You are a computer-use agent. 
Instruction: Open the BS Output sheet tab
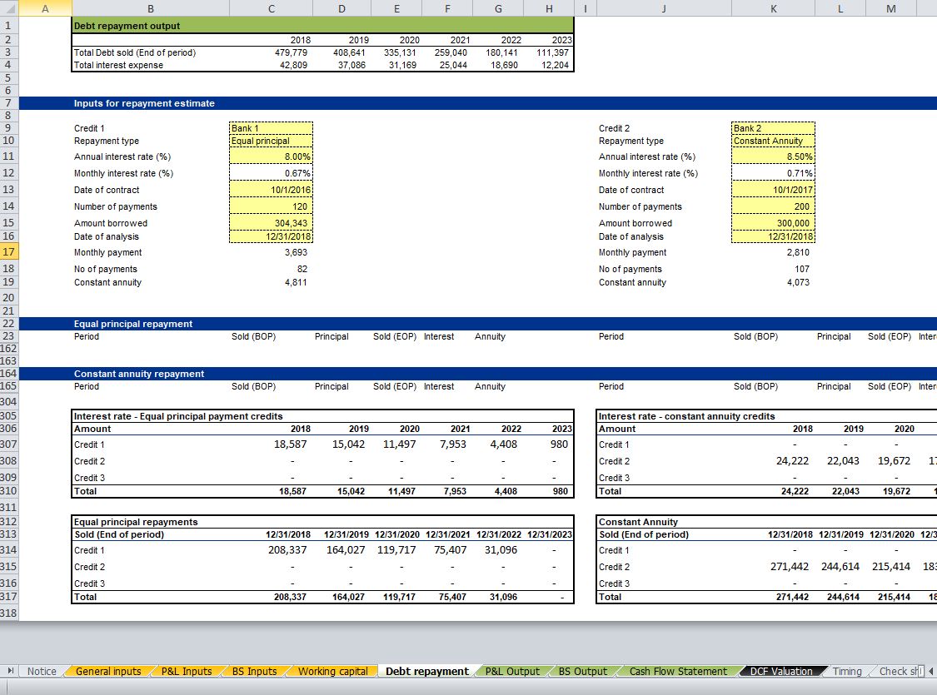(583, 671)
